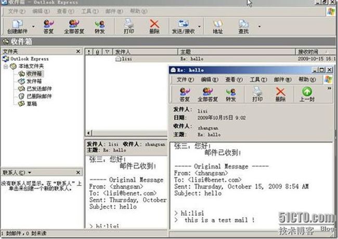Image resolution: width=338 pixels, height=239 pixels.
Task: Click Reply All (全部答复) in main toolbar
Action: [x=74, y=26]
